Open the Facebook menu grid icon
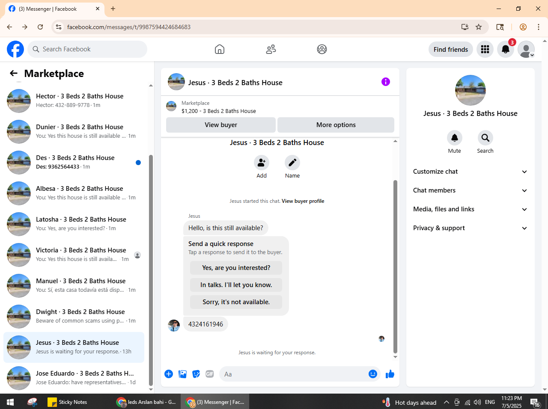The height and width of the screenshot is (409, 548). 485,49
